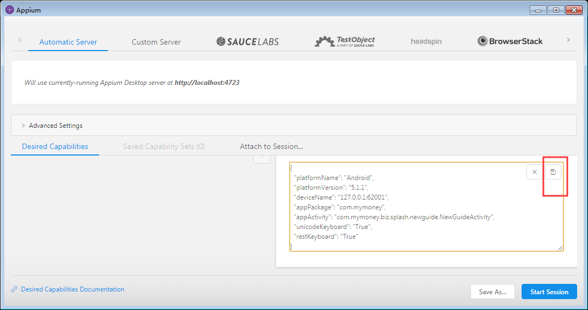
Task: Select the Automatic Server tab
Action: pyautogui.click(x=68, y=42)
